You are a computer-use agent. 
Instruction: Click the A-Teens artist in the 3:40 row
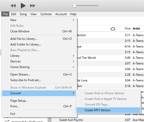click(x=138, y=58)
